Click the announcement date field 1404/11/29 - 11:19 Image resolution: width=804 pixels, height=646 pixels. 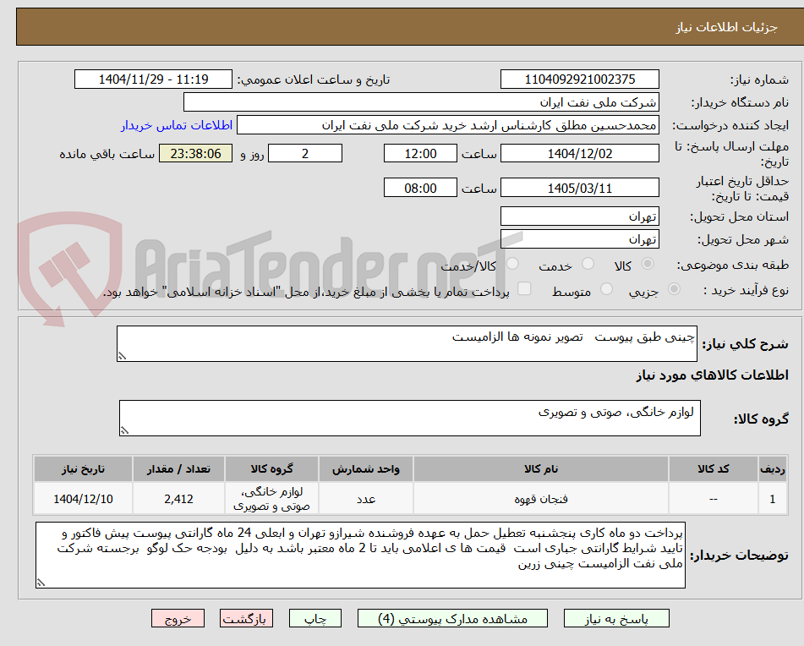click(153, 79)
